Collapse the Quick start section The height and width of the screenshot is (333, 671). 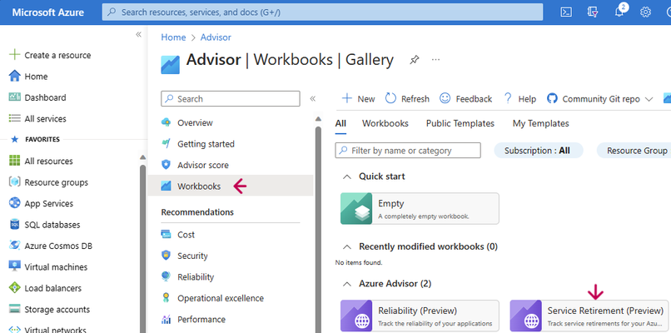coord(348,176)
